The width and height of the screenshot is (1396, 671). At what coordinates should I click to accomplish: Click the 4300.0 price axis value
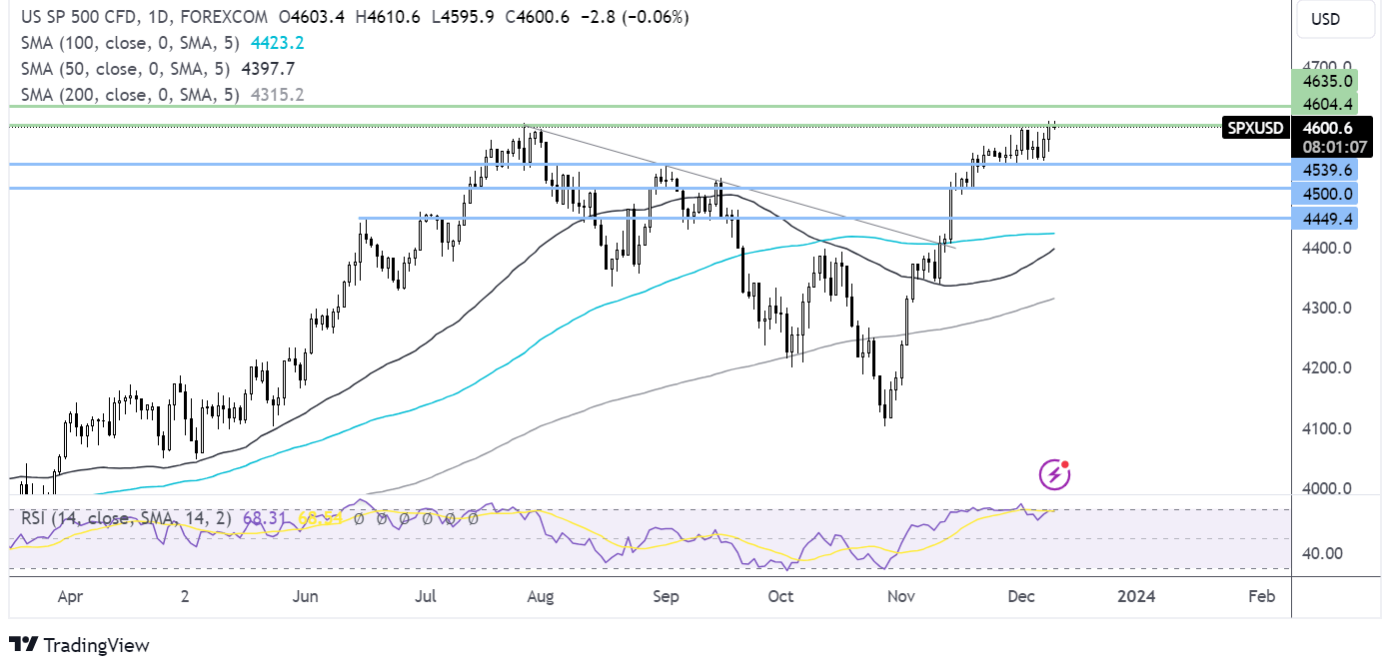pos(1328,308)
